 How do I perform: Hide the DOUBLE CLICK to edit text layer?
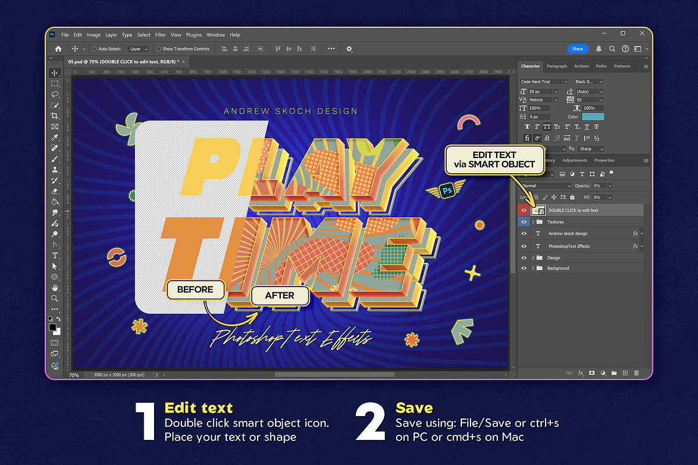[524, 210]
